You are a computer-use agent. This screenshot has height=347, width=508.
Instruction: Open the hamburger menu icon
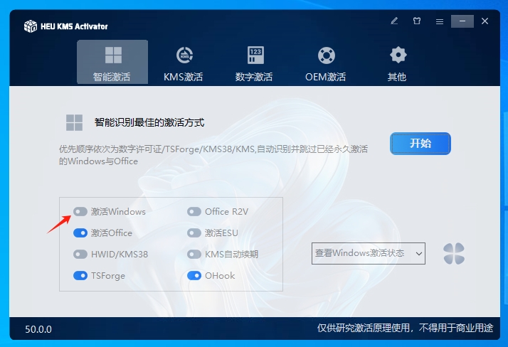[440, 21]
